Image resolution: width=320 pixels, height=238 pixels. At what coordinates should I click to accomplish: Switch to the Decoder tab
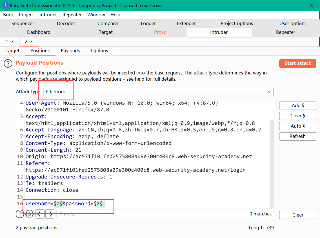pos(66,23)
